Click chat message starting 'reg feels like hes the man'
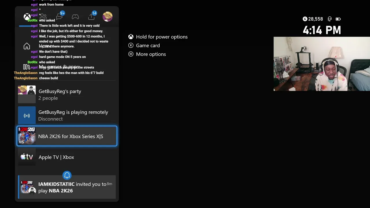370x208 pixels. pos(71,73)
